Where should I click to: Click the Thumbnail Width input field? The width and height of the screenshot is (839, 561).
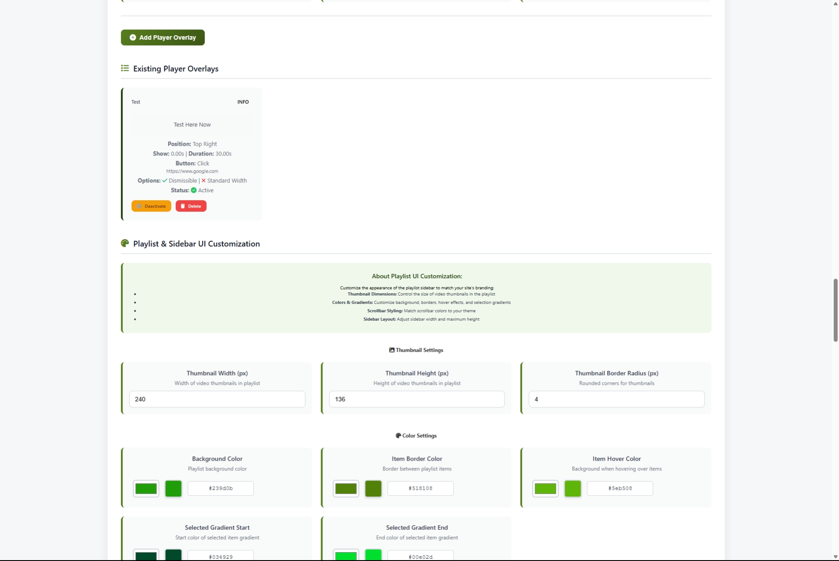click(217, 399)
